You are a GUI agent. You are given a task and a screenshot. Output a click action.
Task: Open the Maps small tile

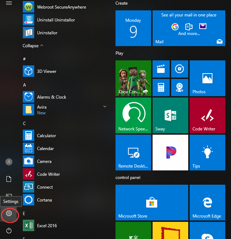pos(180,88)
